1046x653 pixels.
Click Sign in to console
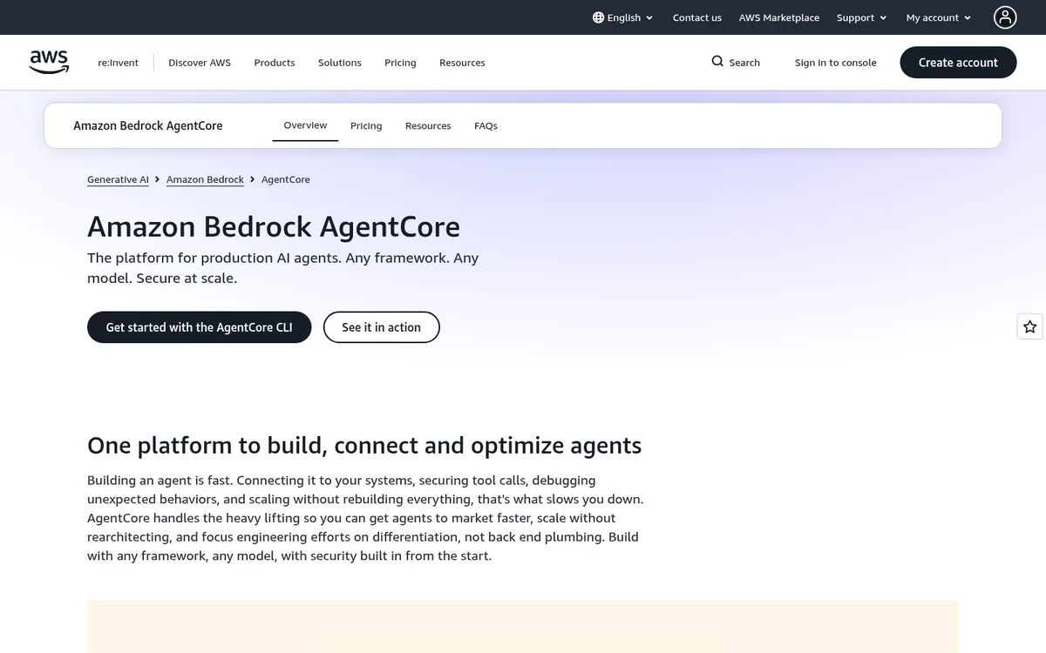(x=836, y=63)
